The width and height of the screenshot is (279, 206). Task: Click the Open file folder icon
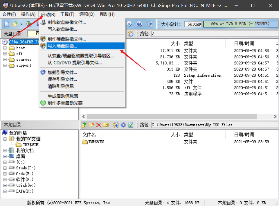pos(15,24)
